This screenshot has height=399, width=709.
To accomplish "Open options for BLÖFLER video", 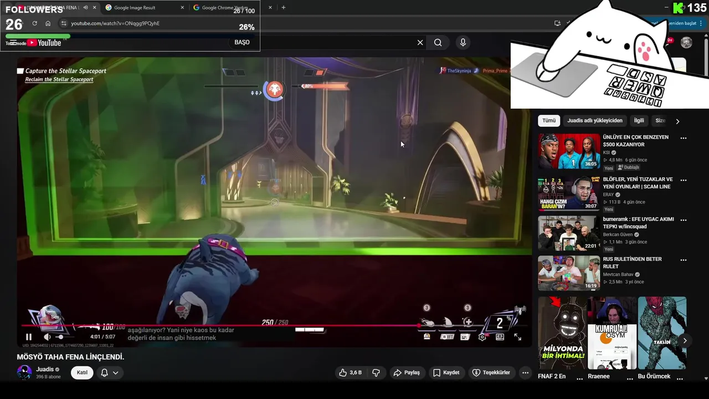I will point(684,181).
